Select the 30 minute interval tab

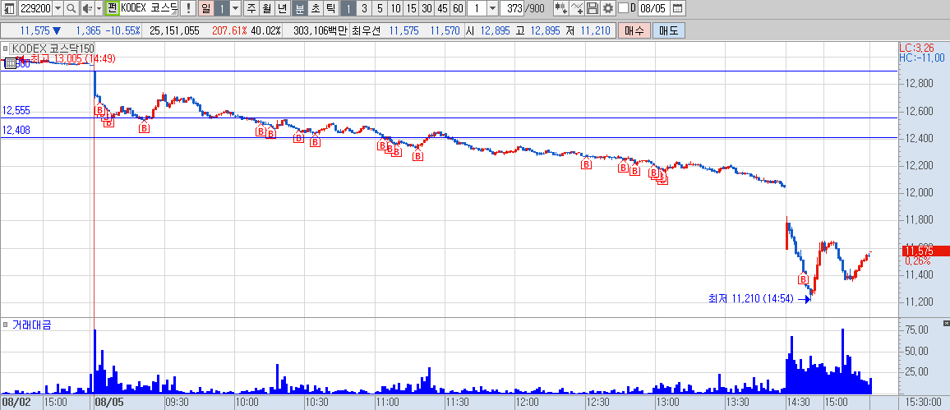427,8
